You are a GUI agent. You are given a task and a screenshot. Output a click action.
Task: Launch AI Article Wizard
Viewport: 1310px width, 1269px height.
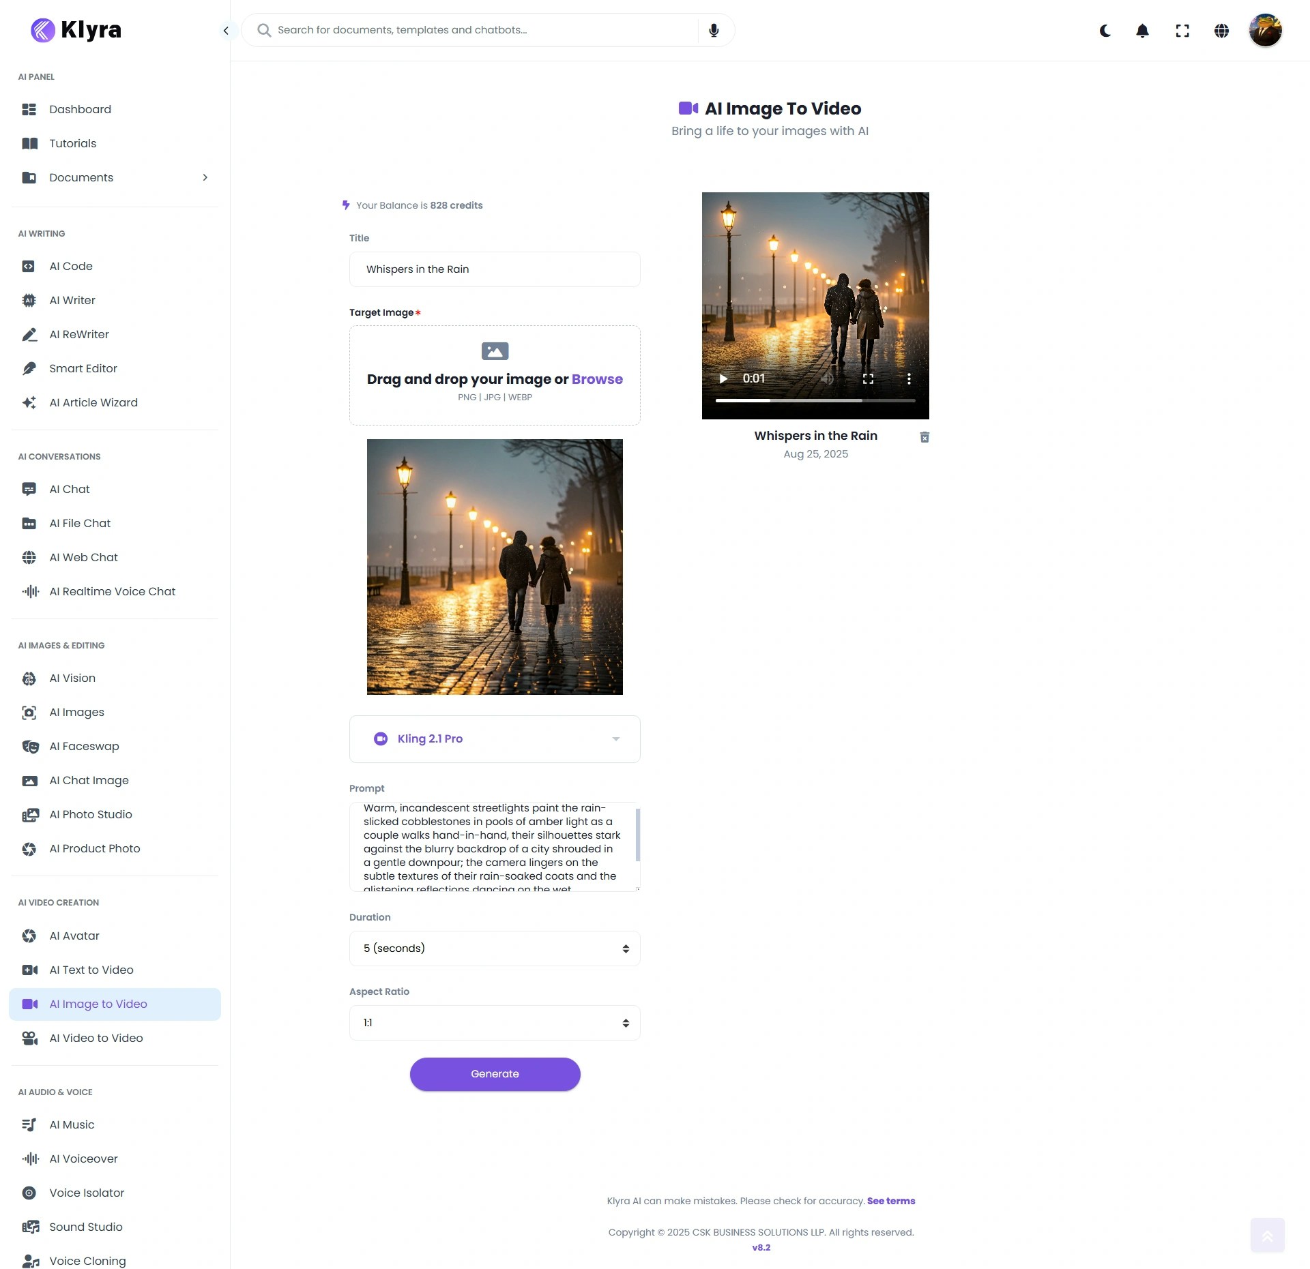[x=93, y=402]
